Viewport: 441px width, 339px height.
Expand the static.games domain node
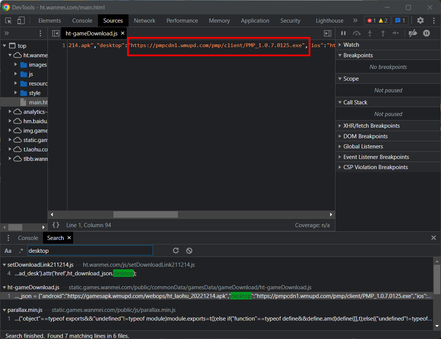click(10, 140)
